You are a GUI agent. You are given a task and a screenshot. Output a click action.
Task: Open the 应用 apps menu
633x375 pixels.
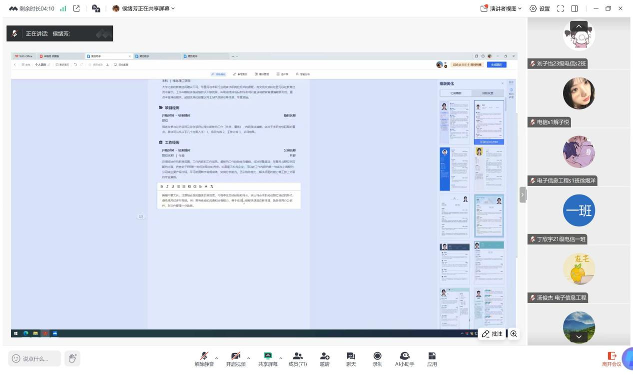click(432, 358)
